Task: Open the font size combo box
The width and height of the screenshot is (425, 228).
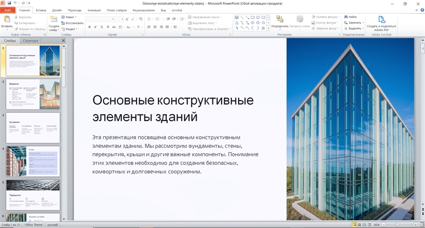Action: [x=119, y=19]
